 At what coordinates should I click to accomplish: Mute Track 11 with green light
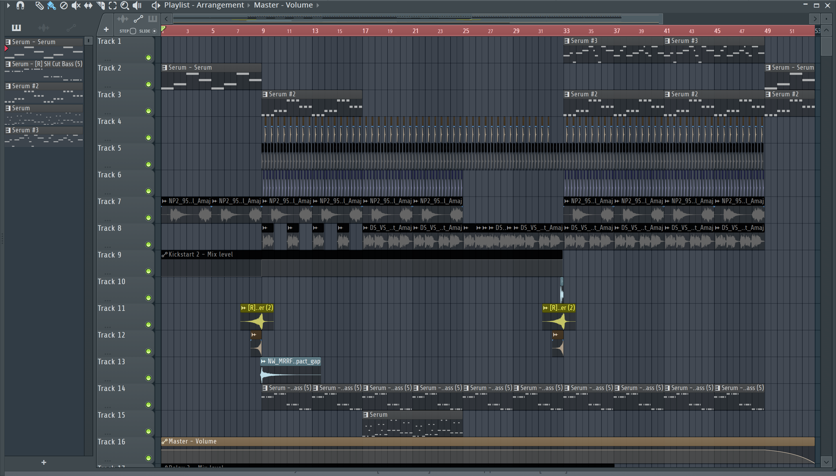148,324
